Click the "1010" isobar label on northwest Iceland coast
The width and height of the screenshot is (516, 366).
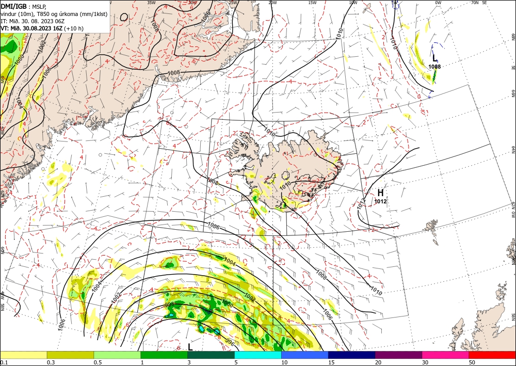269,132
